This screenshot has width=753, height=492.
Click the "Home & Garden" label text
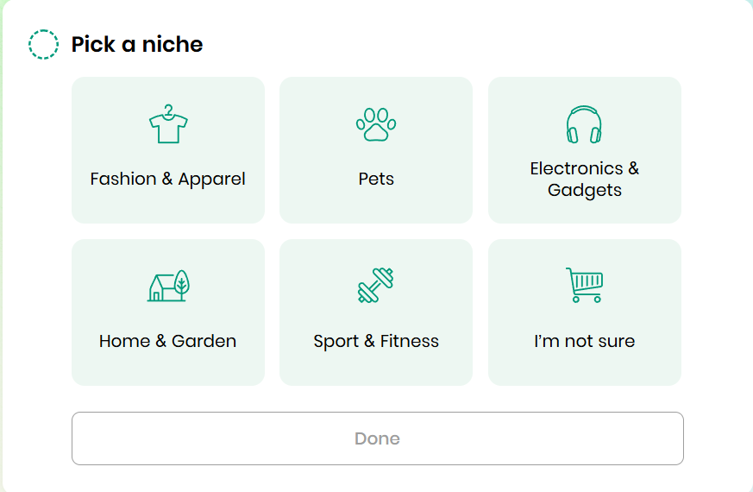click(168, 341)
